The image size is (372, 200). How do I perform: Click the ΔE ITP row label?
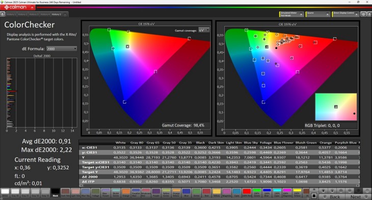pyautogui.click(x=88, y=182)
